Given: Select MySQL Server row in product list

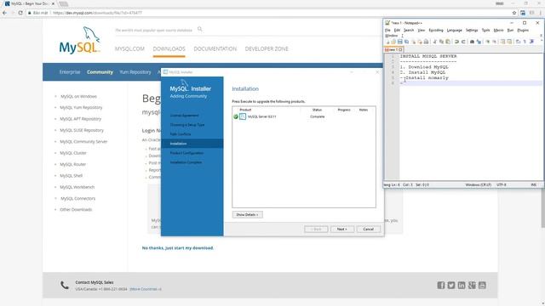Looking at the screenshot, I should 304,116.
